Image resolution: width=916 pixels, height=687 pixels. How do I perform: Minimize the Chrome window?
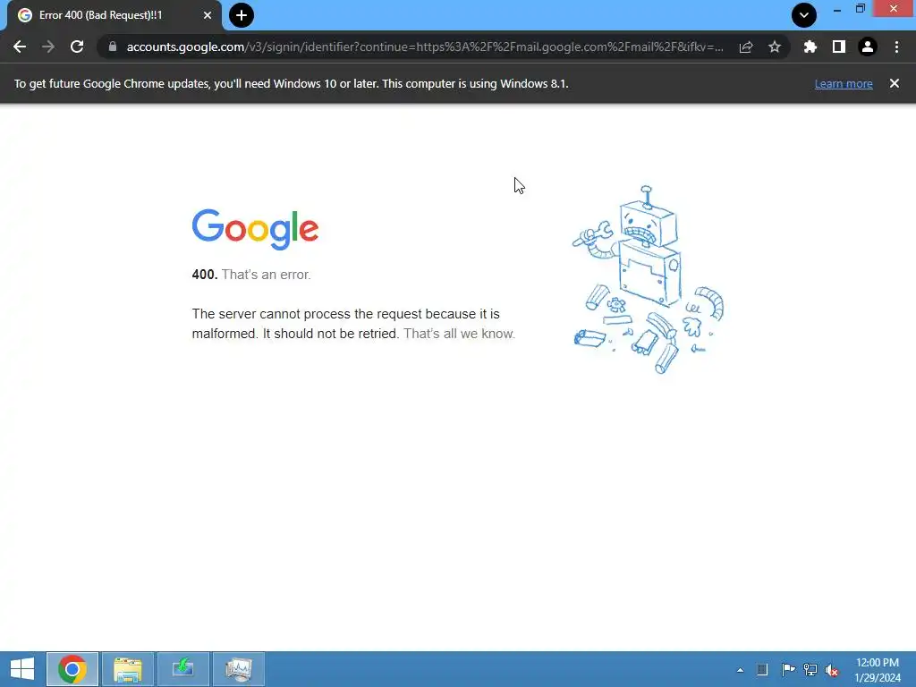837,9
